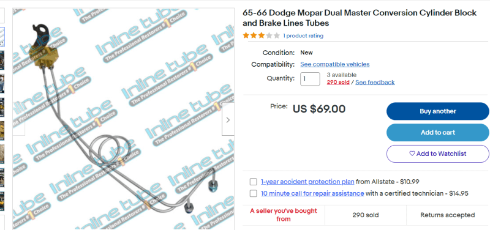
Task: Open the 1-year accident protection plan link
Action: [x=307, y=182]
